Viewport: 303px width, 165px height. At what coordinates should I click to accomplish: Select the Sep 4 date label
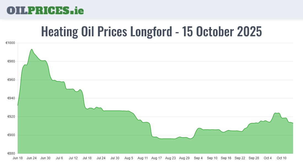[198, 158]
